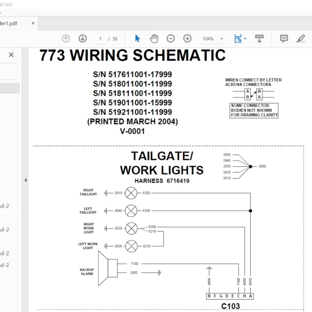Go to previous page with up arrow

pos(66,38)
